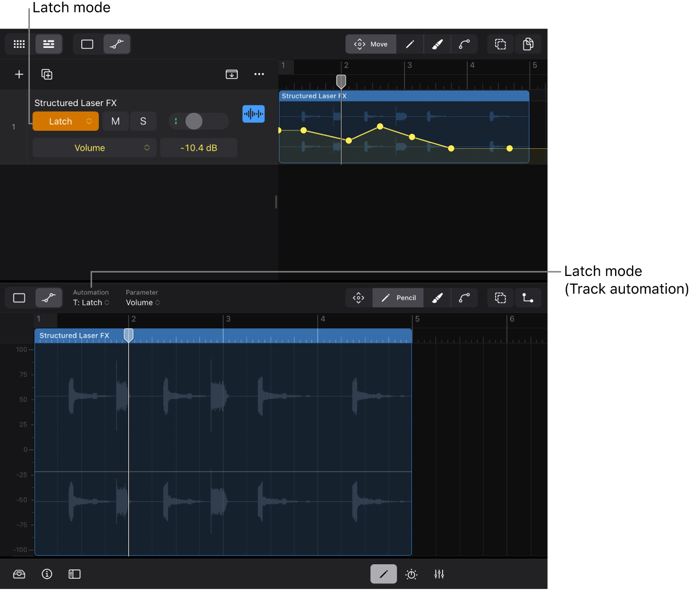Open the Volume parameter dropdown on track
Viewport: 700px width, 590px height.
click(x=94, y=148)
